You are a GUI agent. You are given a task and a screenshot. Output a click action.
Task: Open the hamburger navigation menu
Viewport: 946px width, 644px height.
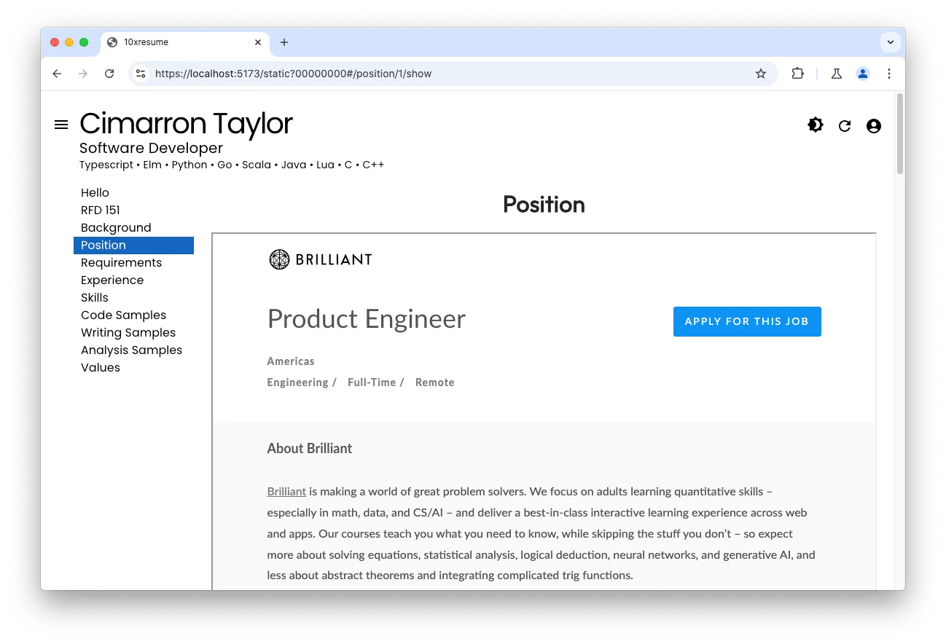click(x=61, y=124)
